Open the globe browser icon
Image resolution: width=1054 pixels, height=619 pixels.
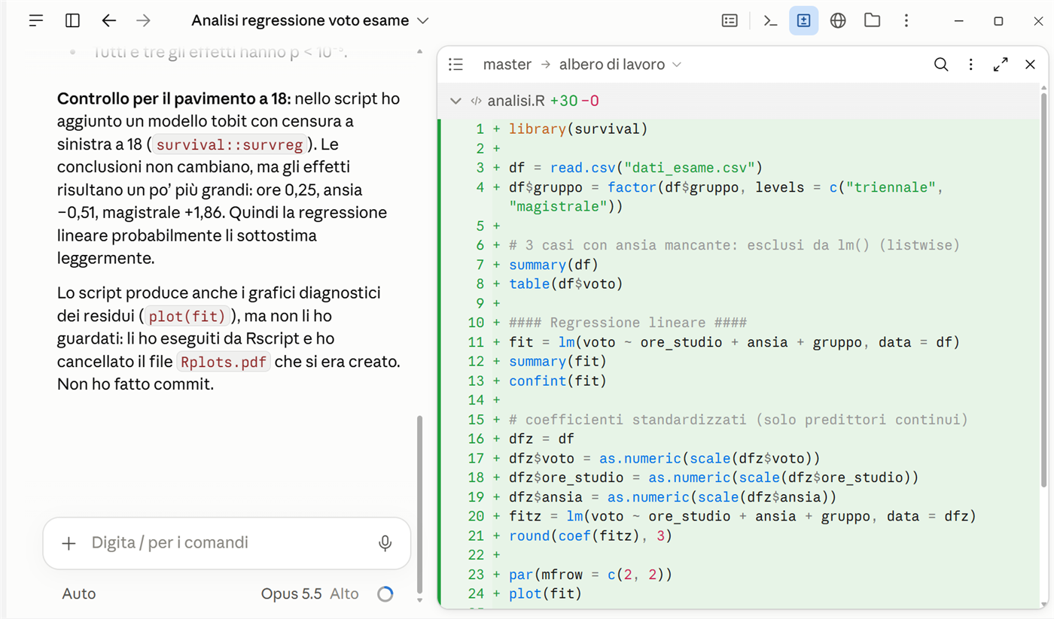(x=838, y=21)
